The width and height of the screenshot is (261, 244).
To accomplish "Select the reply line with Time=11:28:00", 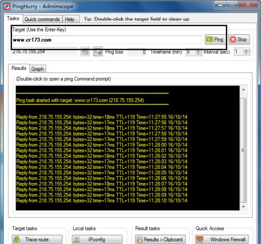I will click(x=102, y=145).
